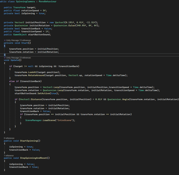Click the 'LoadScene' method call
This screenshot has width=179, height=175.
point(49,120)
